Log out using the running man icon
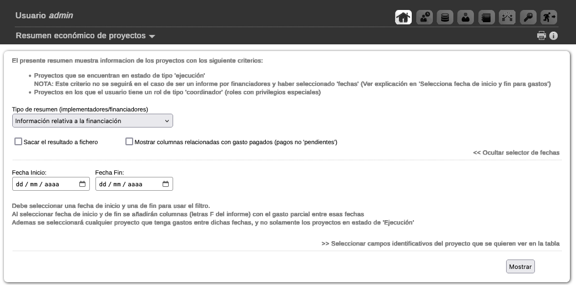 (x=548, y=17)
